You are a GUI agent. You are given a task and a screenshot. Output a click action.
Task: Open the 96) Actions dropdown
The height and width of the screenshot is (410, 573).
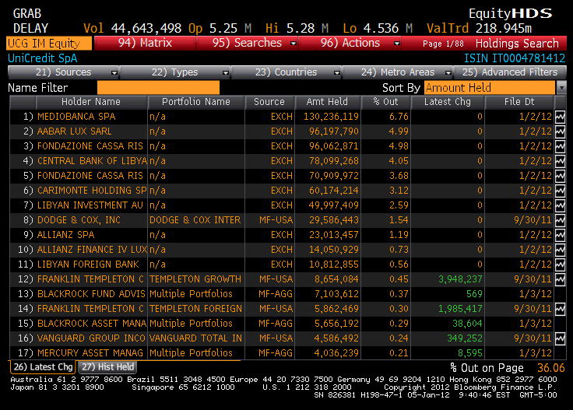pyautogui.click(x=397, y=43)
